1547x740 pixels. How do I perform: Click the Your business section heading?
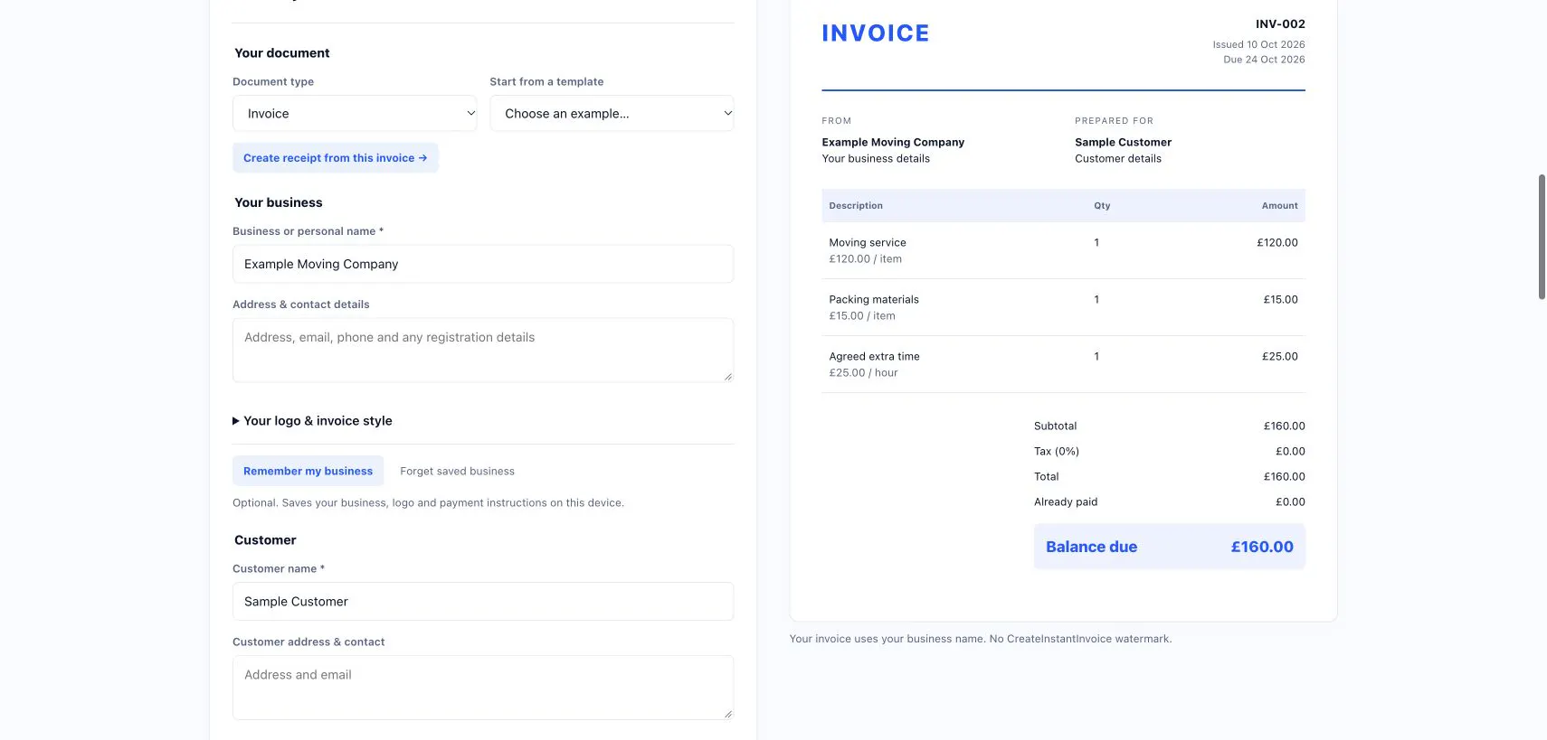click(x=279, y=203)
